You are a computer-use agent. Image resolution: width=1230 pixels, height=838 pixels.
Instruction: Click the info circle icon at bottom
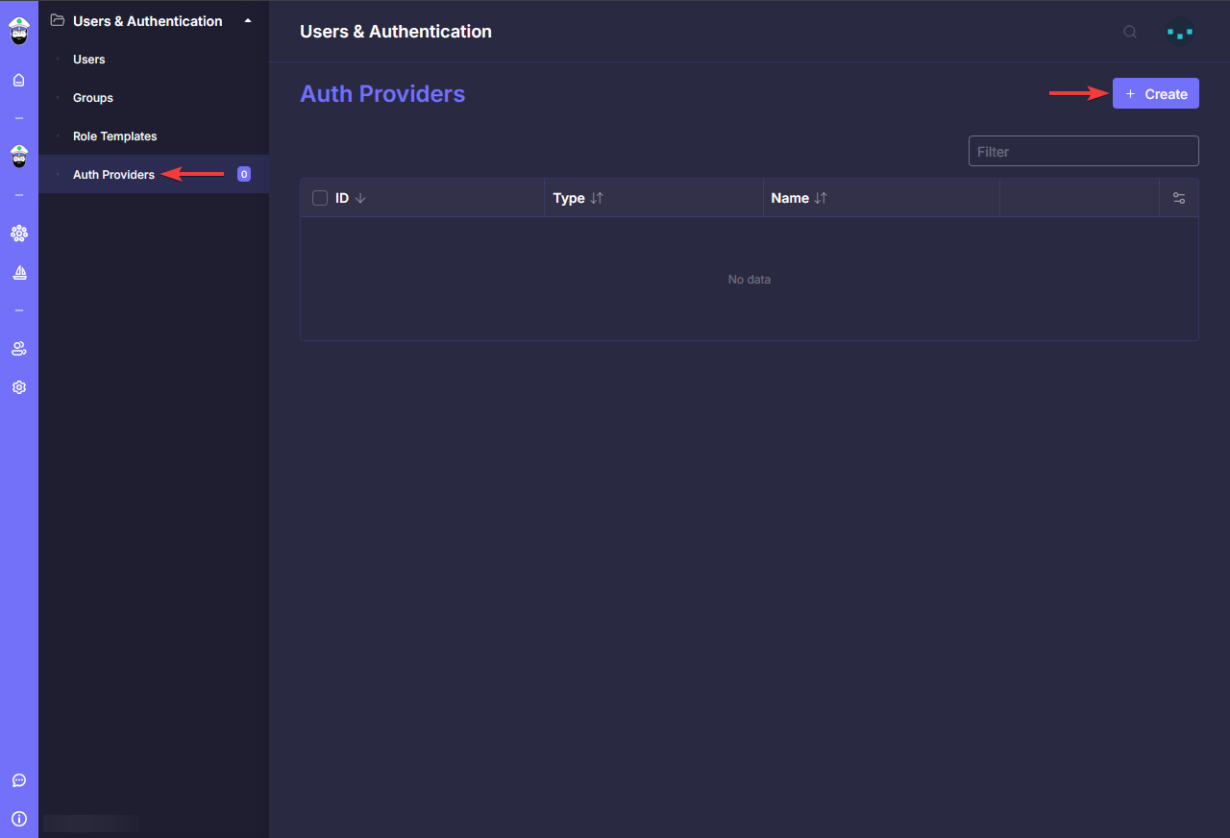pos(18,819)
